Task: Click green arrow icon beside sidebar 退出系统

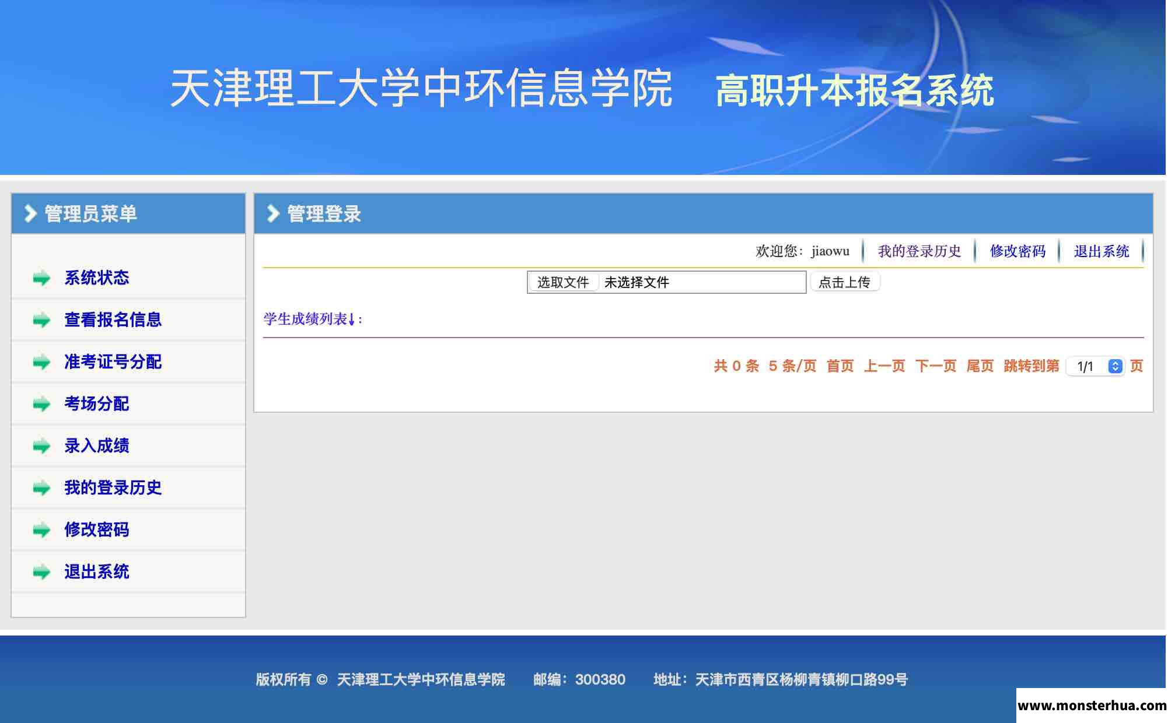Action: 41,572
